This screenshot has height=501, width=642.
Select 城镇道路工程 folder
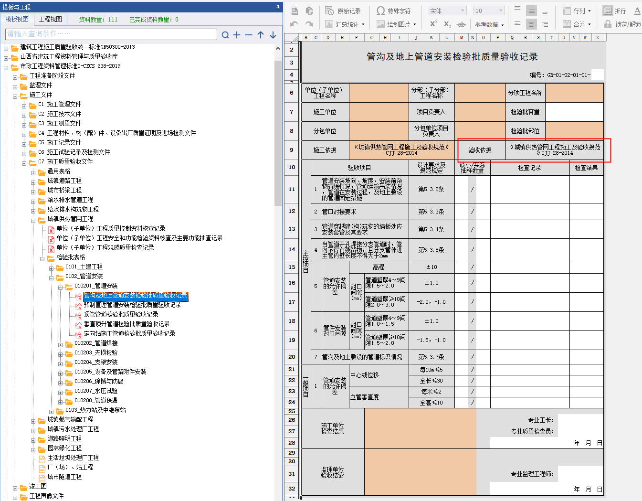pos(64,181)
